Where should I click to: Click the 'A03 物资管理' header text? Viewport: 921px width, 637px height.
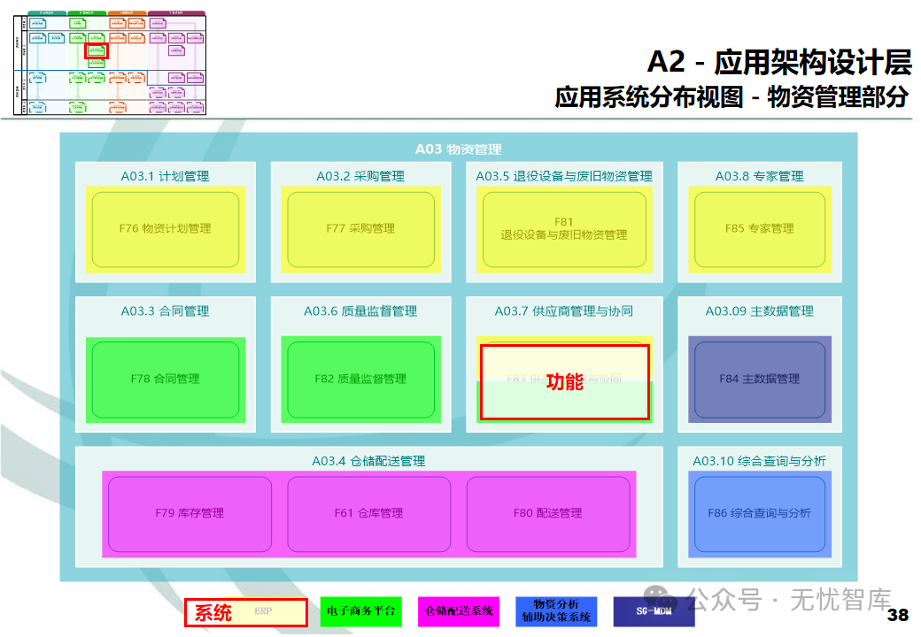(458, 150)
